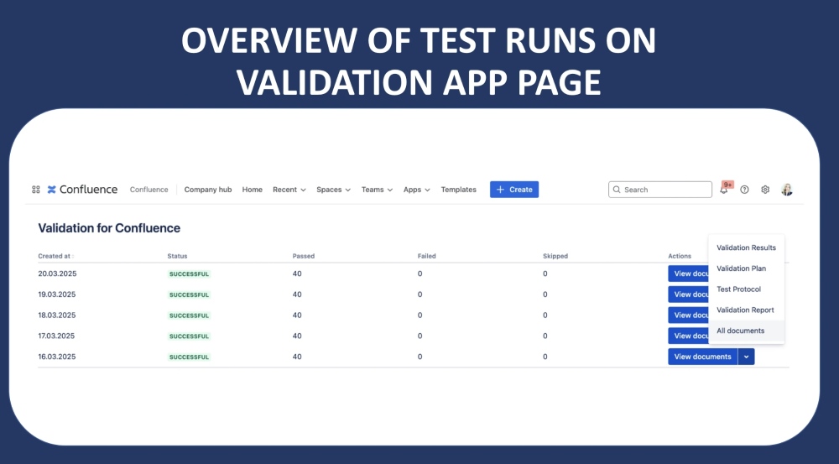Click the blue Create button
The image size is (839, 464).
pyautogui.click(x=514, y=190)
